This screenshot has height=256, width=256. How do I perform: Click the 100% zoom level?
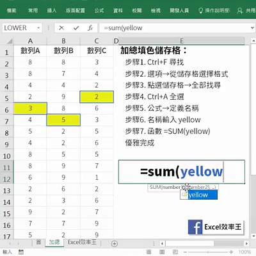tap(244, 252)
